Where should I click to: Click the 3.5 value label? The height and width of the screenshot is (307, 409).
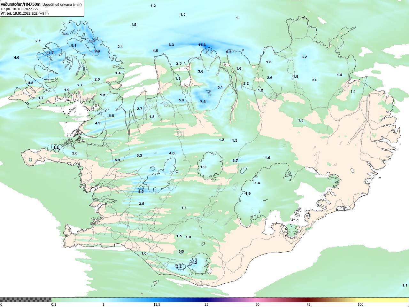click(142, 204)
